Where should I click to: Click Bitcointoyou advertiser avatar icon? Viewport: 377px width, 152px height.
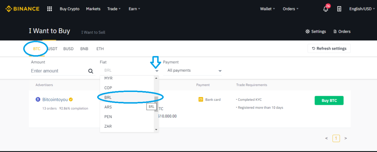pyautogui.click(x=38, y=100)
